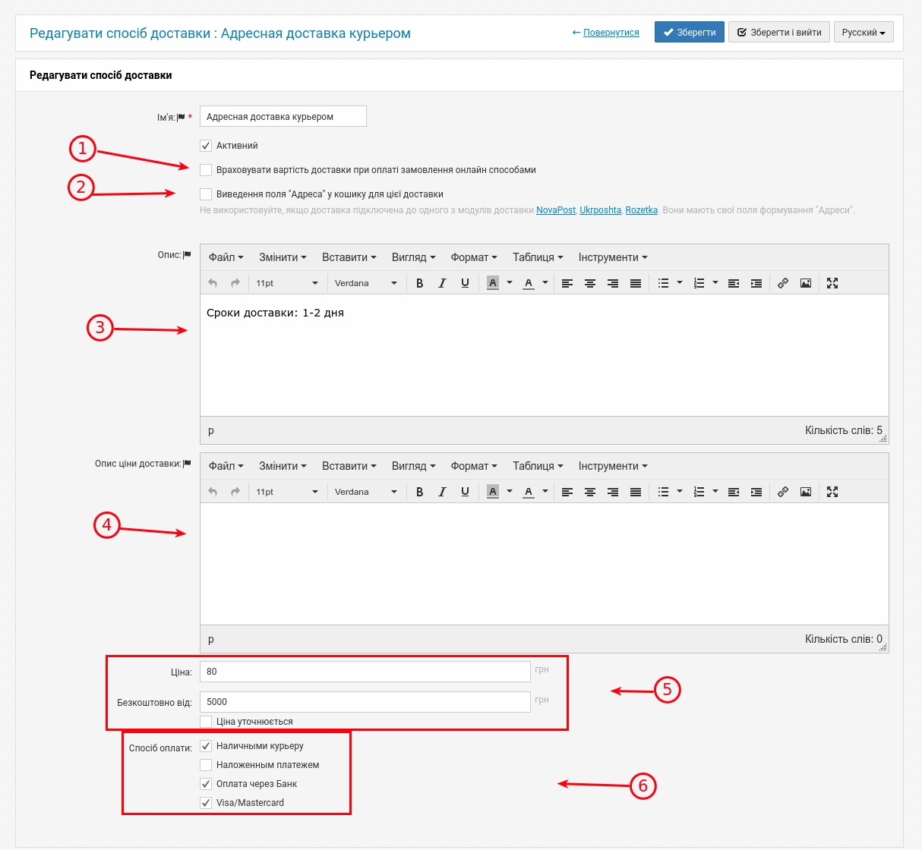This screenshot has height=850, width=922.
Task: Open the Вставити menu in the Опис editor
Action: (x=349, y=257)
